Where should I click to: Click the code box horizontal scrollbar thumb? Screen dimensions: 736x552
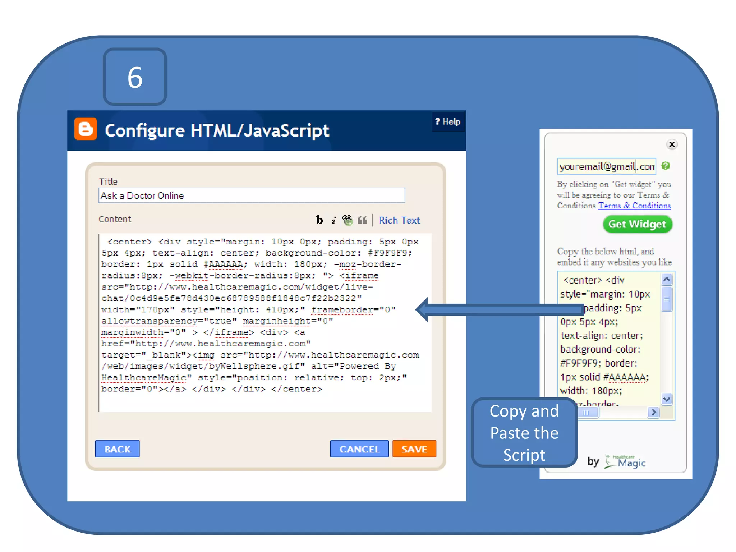point(588,413)
